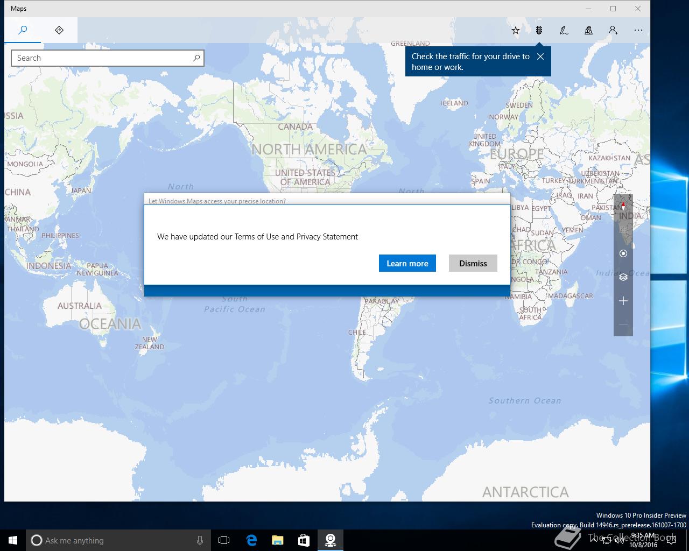Open the Search tab in Maps
Screen dimensions: 689x551
(23, 30)
